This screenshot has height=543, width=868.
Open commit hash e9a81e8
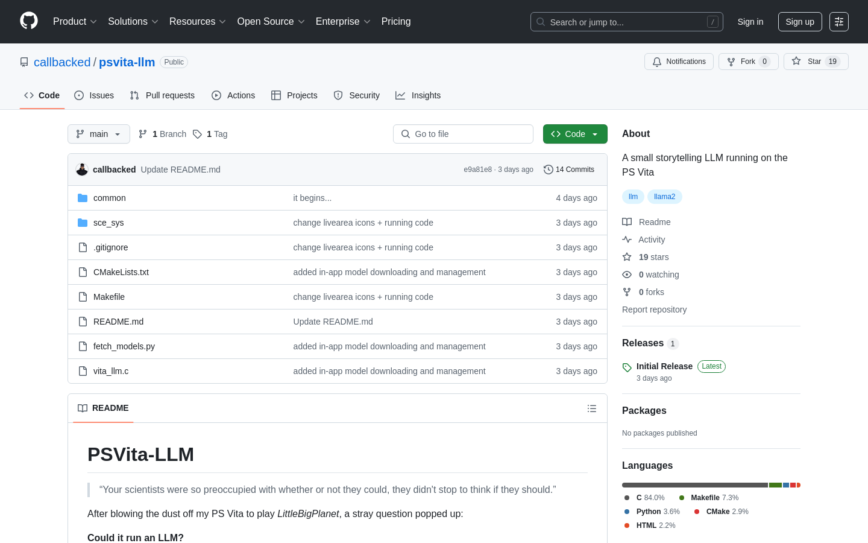(477, 170)
